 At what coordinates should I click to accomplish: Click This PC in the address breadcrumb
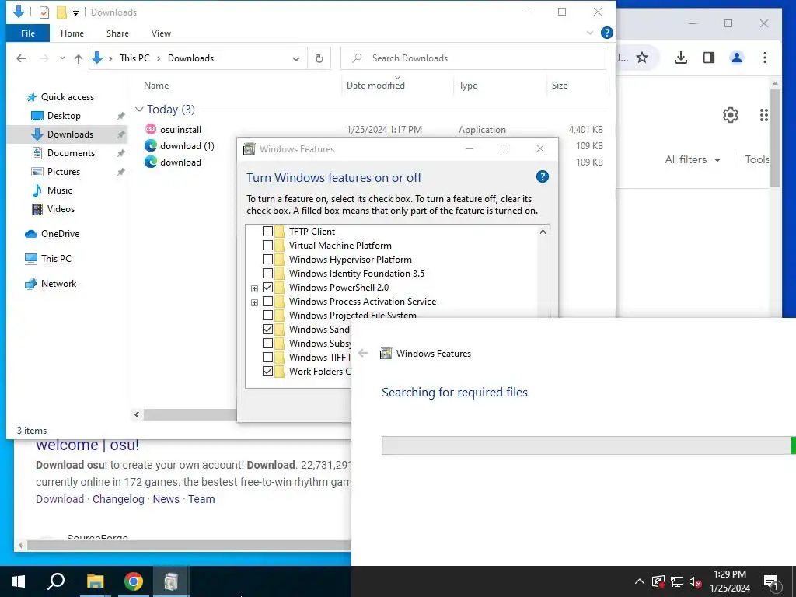tap(134, 58)
